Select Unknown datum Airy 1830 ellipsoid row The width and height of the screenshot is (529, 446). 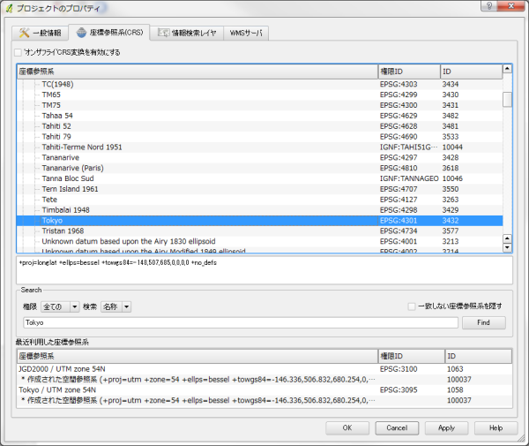point(260,242)
